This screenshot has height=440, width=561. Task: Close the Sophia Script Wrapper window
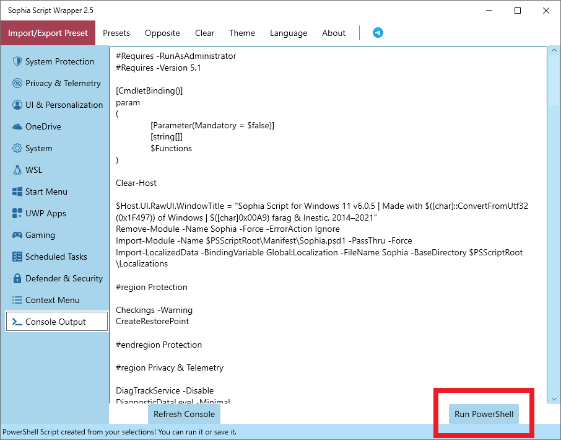pyautogui.click(x=546, y=11)
